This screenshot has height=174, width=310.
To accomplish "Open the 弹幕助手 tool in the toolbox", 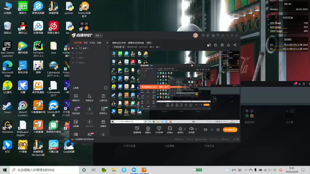I will click(x=76, y=98).
